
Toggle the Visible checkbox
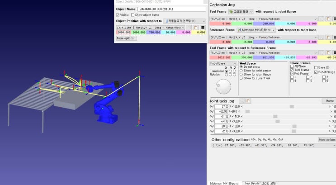(118, 15)
